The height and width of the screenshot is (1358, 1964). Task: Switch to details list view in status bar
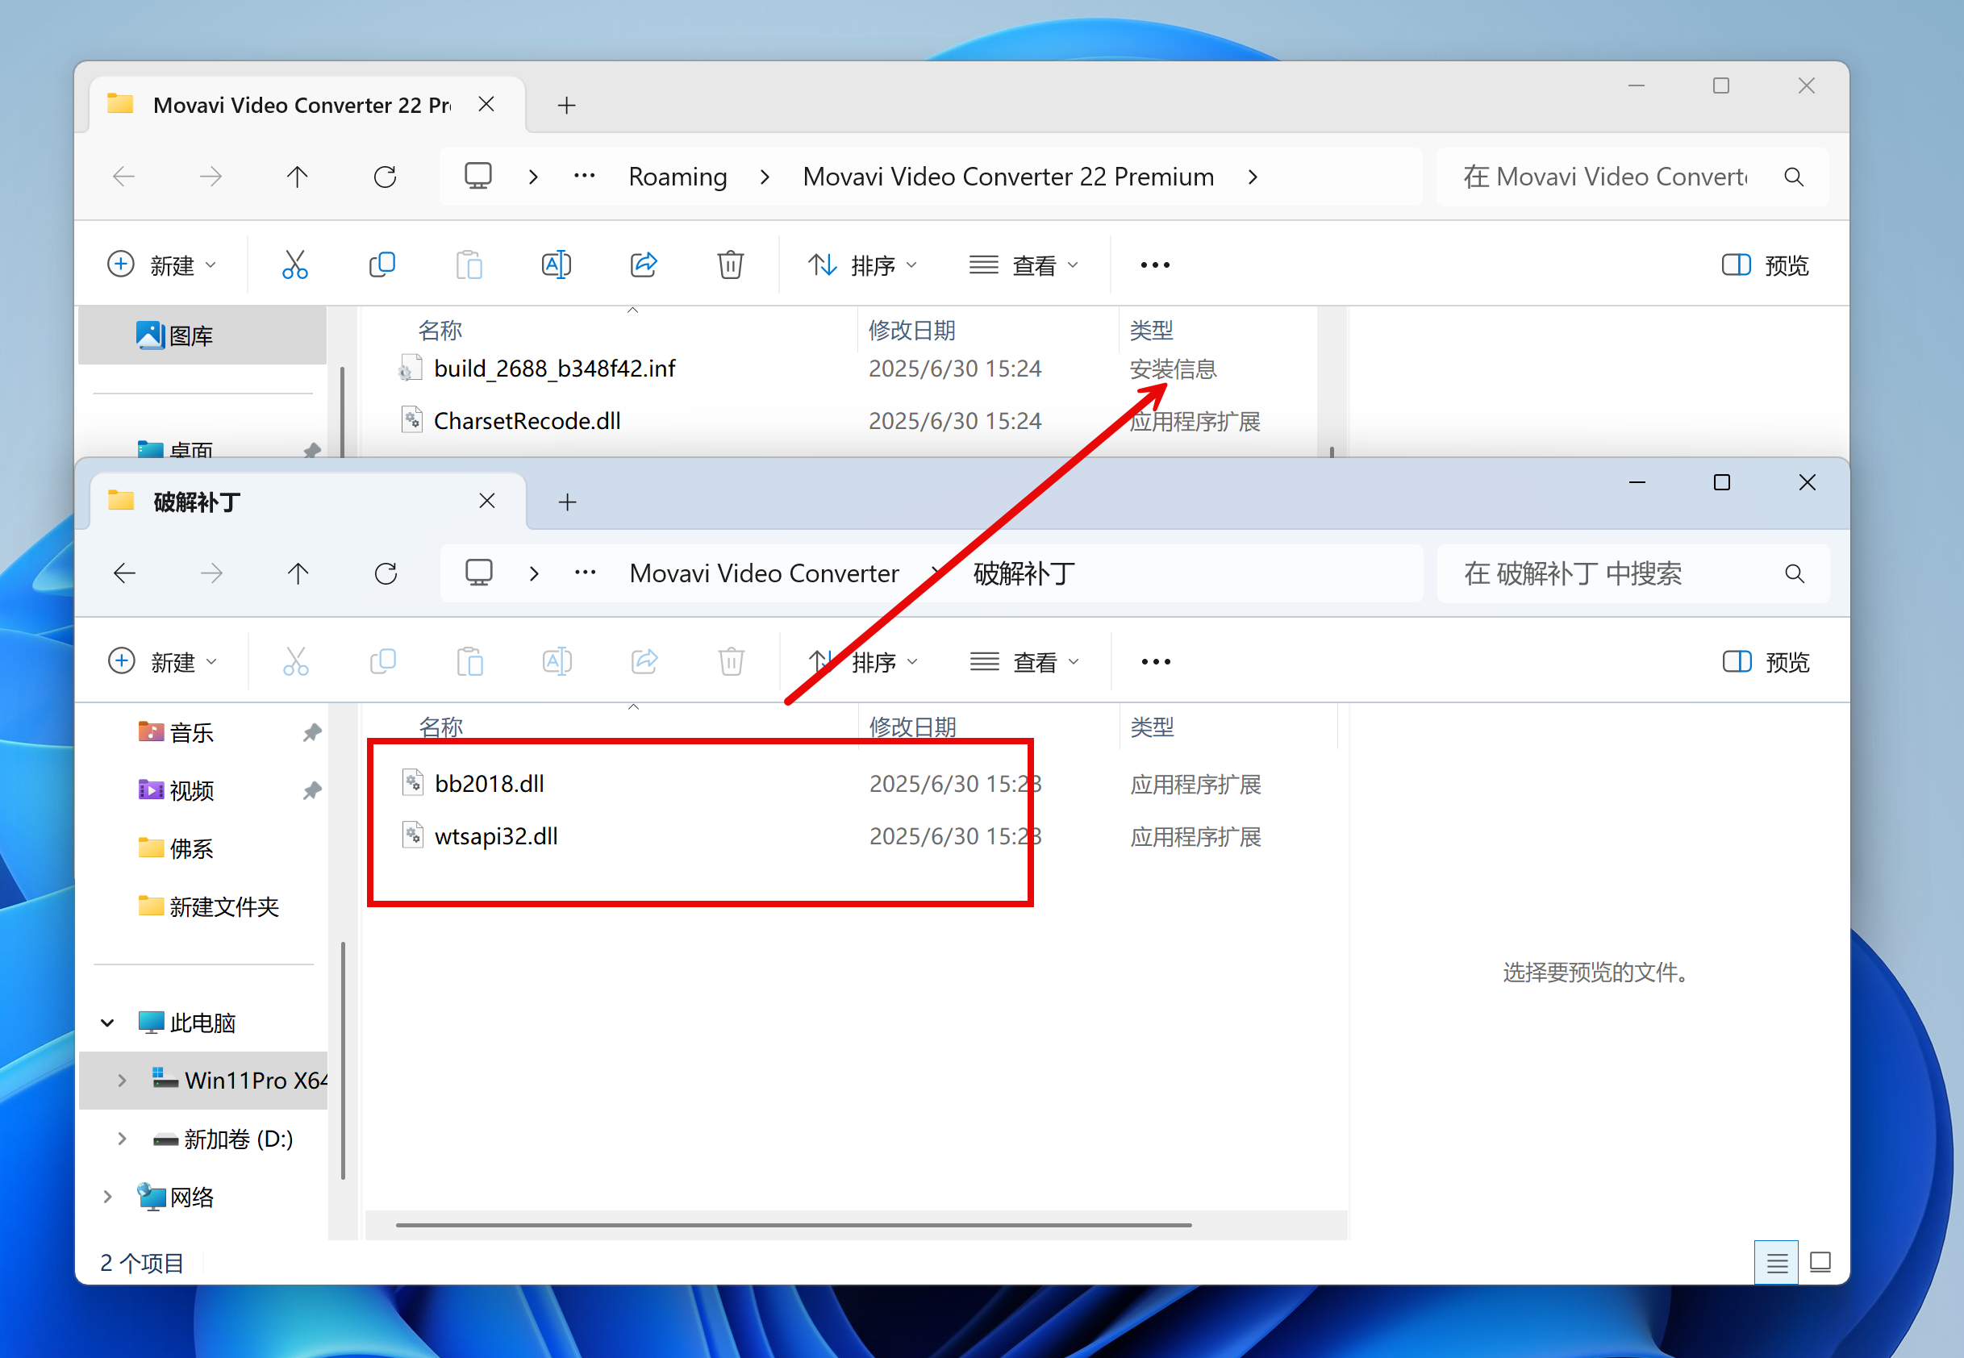1776,1263
